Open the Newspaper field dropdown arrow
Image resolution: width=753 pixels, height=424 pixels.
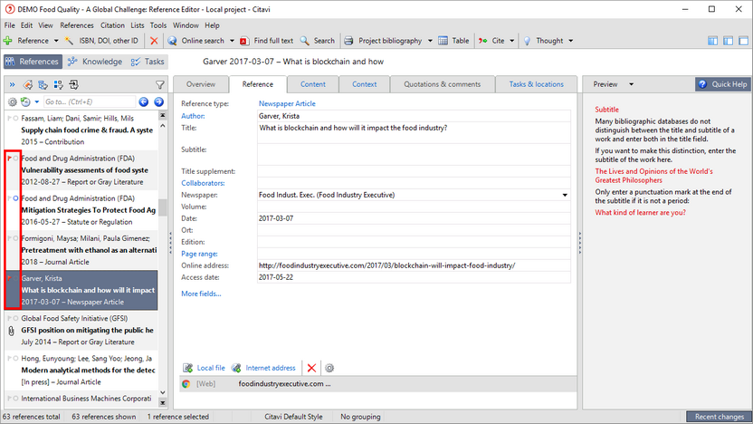[565, 195]
